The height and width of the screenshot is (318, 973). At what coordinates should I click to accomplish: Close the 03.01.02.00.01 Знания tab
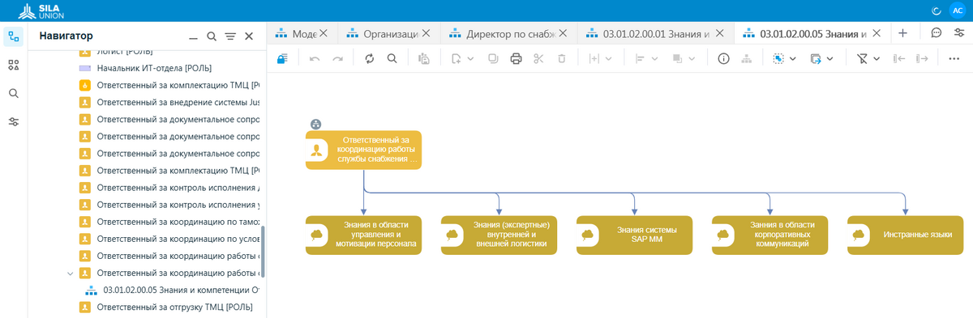tap(719, 34)
